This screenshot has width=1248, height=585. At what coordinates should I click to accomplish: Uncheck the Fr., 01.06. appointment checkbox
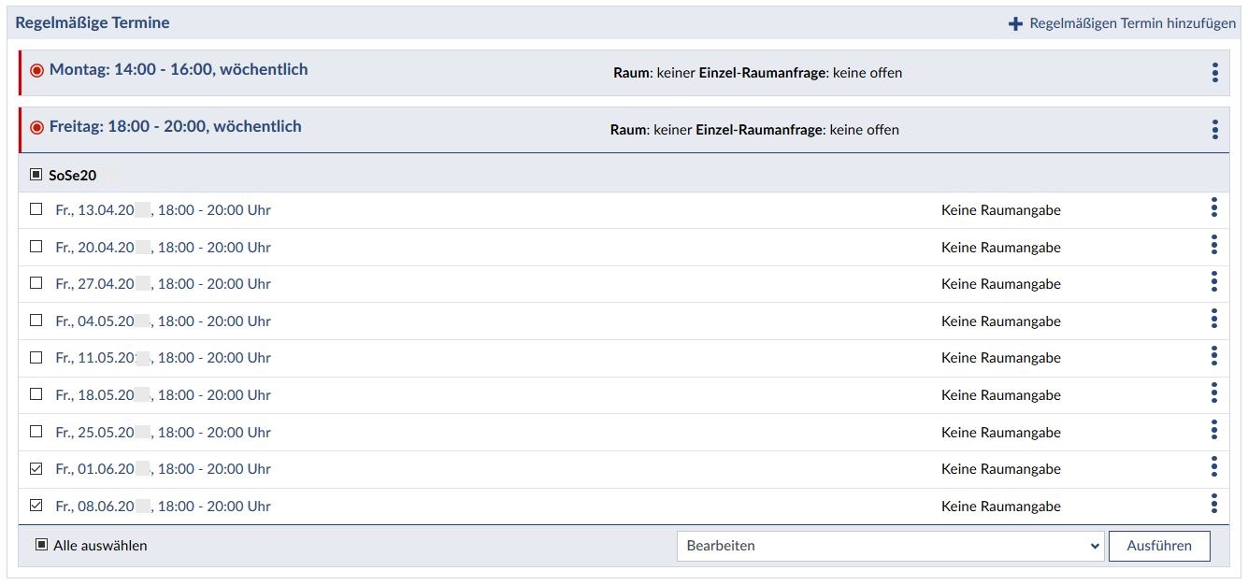pyautogui.click(x=36, y=468)
